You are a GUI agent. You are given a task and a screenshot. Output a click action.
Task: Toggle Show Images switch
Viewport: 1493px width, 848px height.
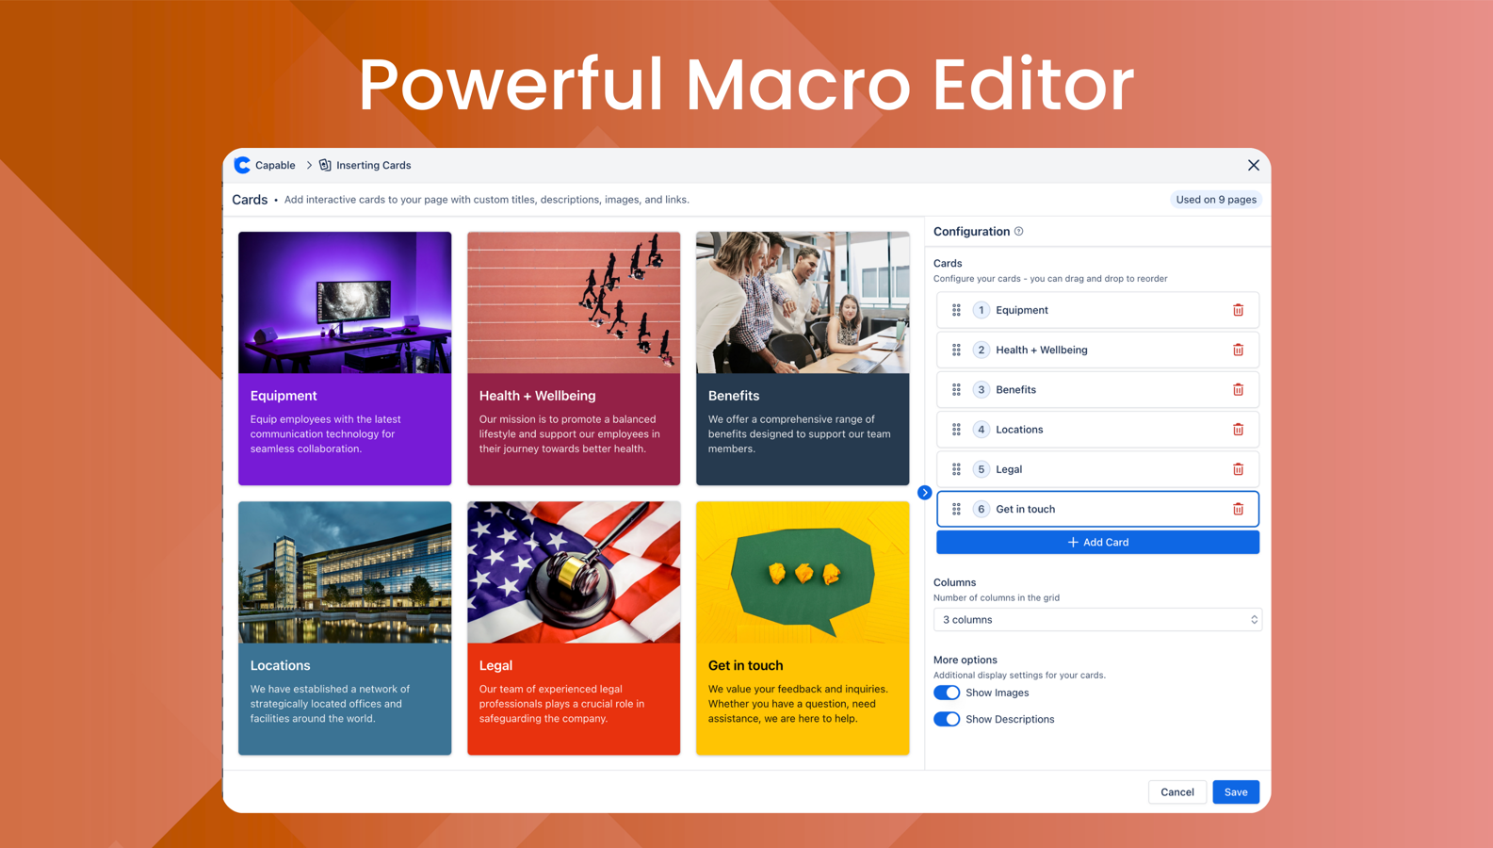[x=947, y=693]
